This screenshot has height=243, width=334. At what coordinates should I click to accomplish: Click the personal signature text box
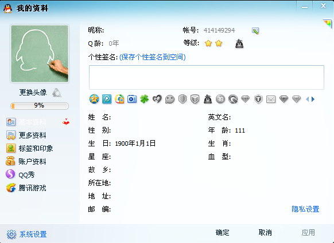(207, 77)
